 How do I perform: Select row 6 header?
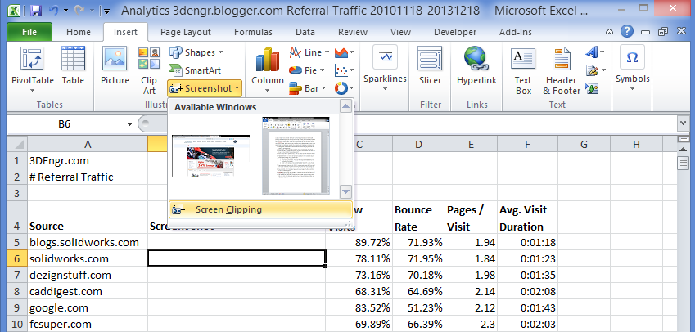pyautogui.click(x=17, y=258)
